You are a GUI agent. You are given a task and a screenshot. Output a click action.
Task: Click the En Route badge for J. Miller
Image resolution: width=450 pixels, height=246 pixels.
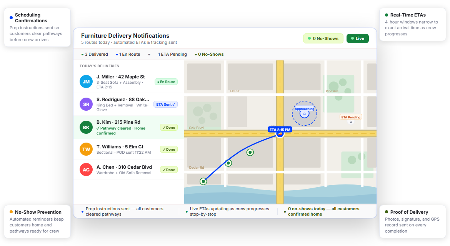click(x=166, y=82)
